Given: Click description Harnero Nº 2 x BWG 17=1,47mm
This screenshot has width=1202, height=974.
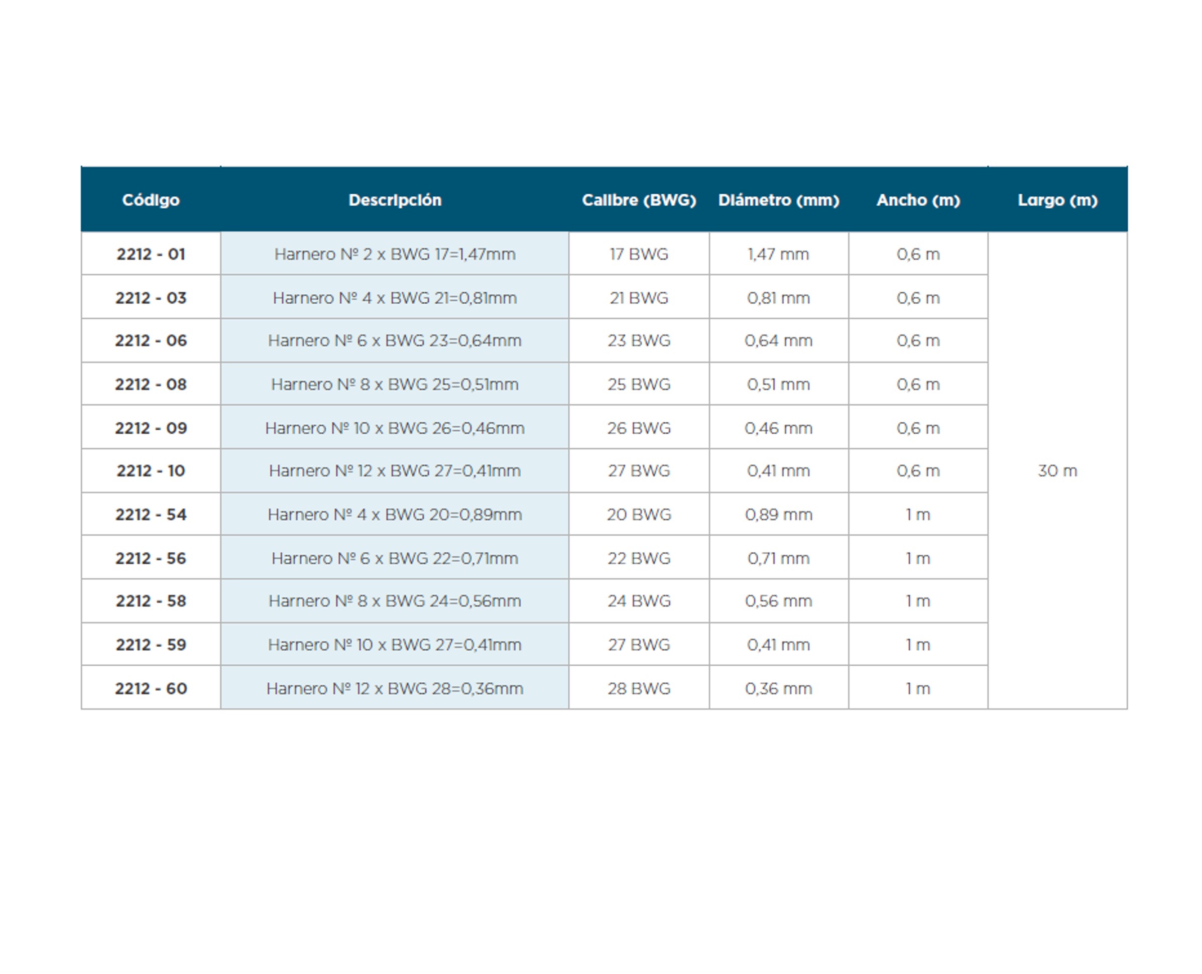Looking at the screenshot, I should pyautogui.click(x=395, y=254).
